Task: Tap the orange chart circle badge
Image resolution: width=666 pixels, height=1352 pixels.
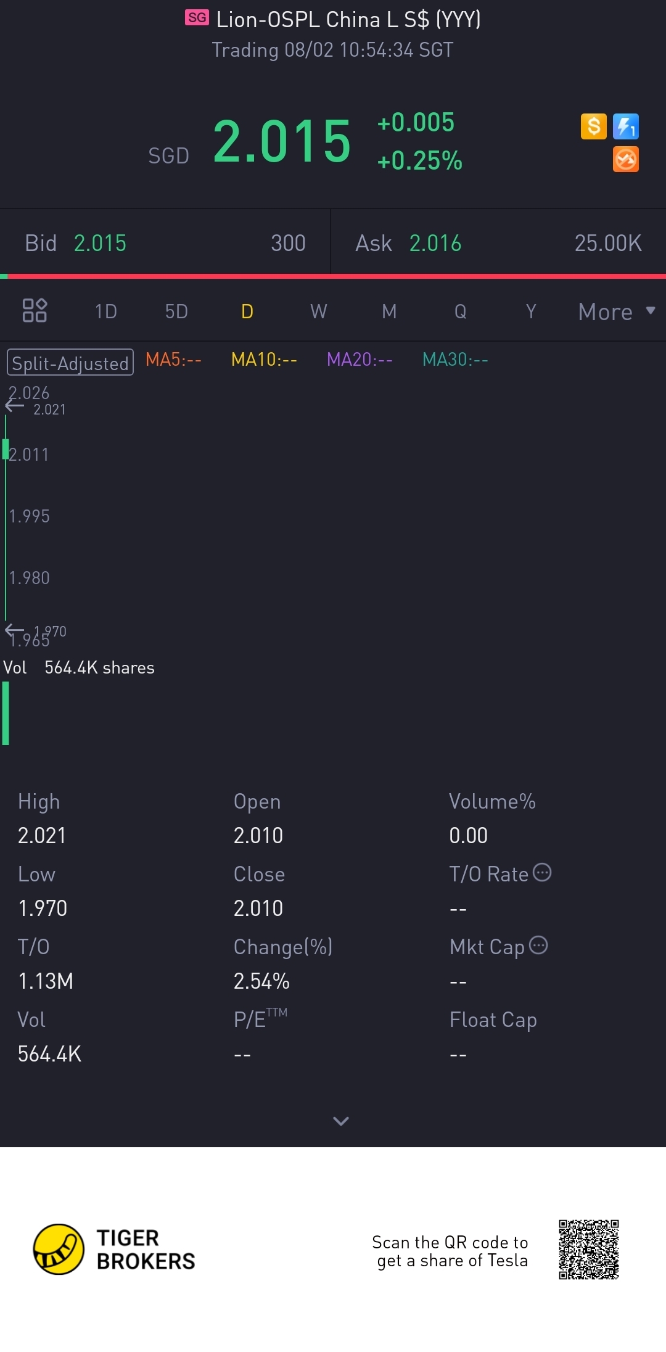Action: [x=626, y=159]
